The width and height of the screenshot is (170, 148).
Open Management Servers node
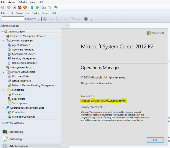[x=24, y=54]
